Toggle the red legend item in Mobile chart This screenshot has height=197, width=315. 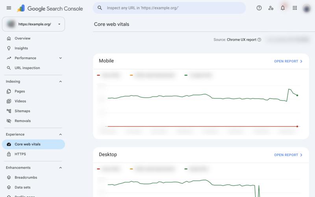click(109, 75)
